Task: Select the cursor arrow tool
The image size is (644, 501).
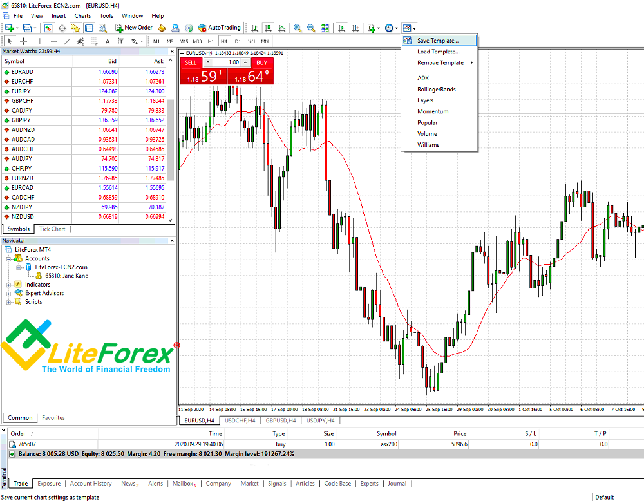Action: coord(10,41)
